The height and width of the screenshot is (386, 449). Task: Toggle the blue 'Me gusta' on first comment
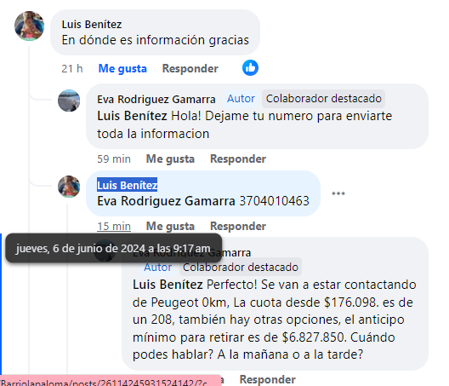122,68
